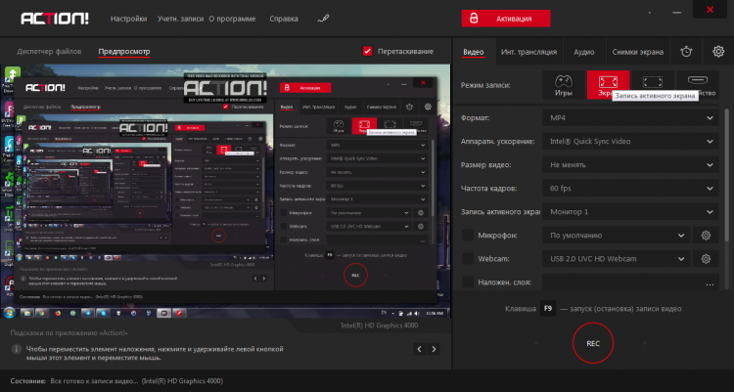Switch to the Снимки экрана tab

pos(637,52)
